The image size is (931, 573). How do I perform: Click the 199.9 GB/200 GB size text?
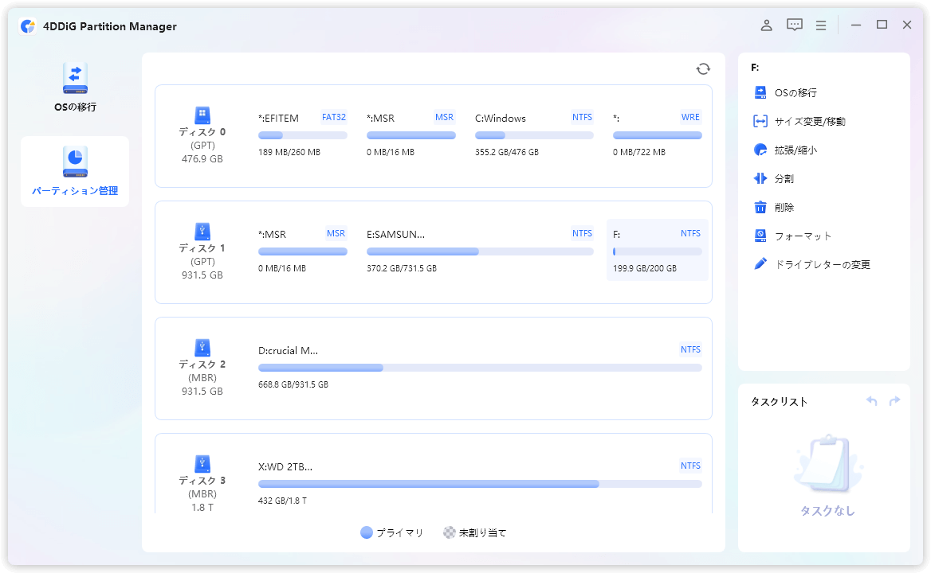point(645,268)
